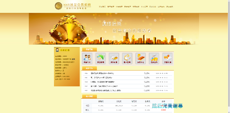This screenshot has width=230, height=113.
Task: Open the wrench and gold coins icon
Action: click(154, 58)
